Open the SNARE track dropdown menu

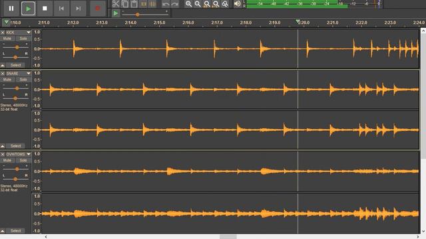pyautogui.click(x=28, y=74)
